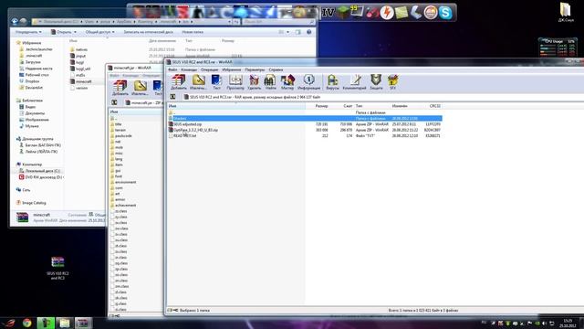The width and height of the screenshot is (584, 329).
Task: Click the Найти (Find) binoculars icon
Action: tap(270, 82)
